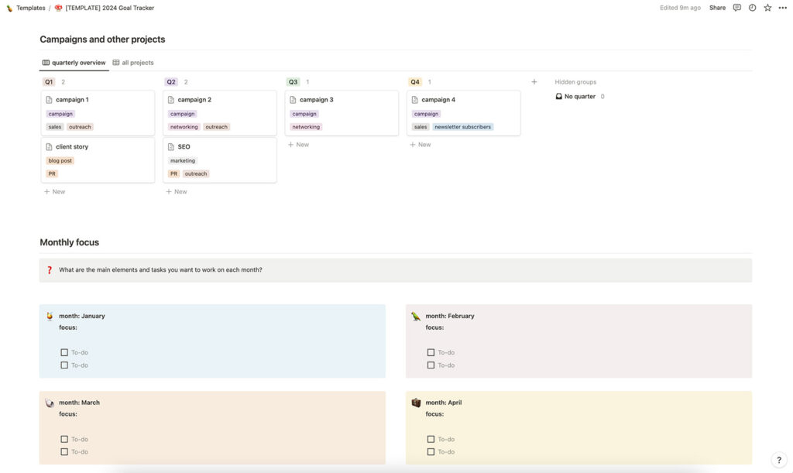Click the document icon on campaign 1 card
The image size is (793, 473).
(x=50, y=99)
